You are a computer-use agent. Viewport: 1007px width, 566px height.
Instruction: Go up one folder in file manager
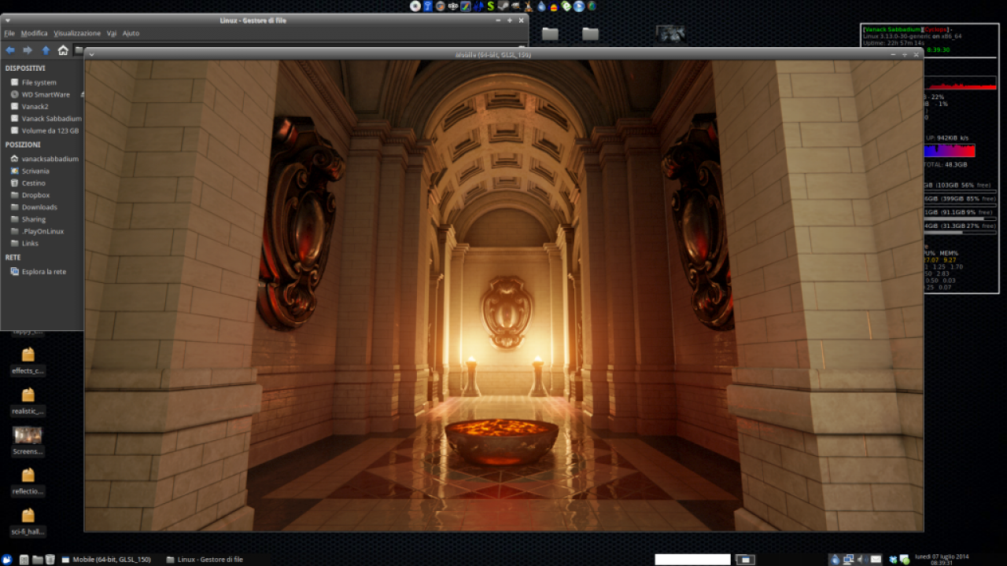click(x=46, y=50)
